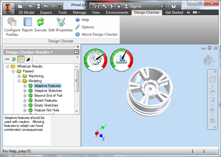This screenshot has height=157, width=221.
Task: Select the Adaptive Sketches result
Action: 48,91
